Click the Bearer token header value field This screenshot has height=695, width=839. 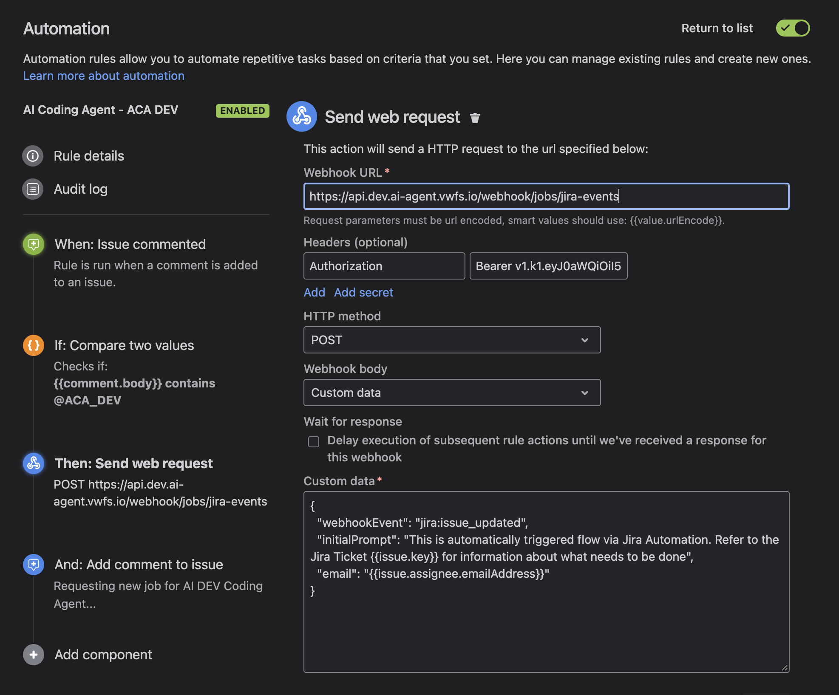coord(548,266)
